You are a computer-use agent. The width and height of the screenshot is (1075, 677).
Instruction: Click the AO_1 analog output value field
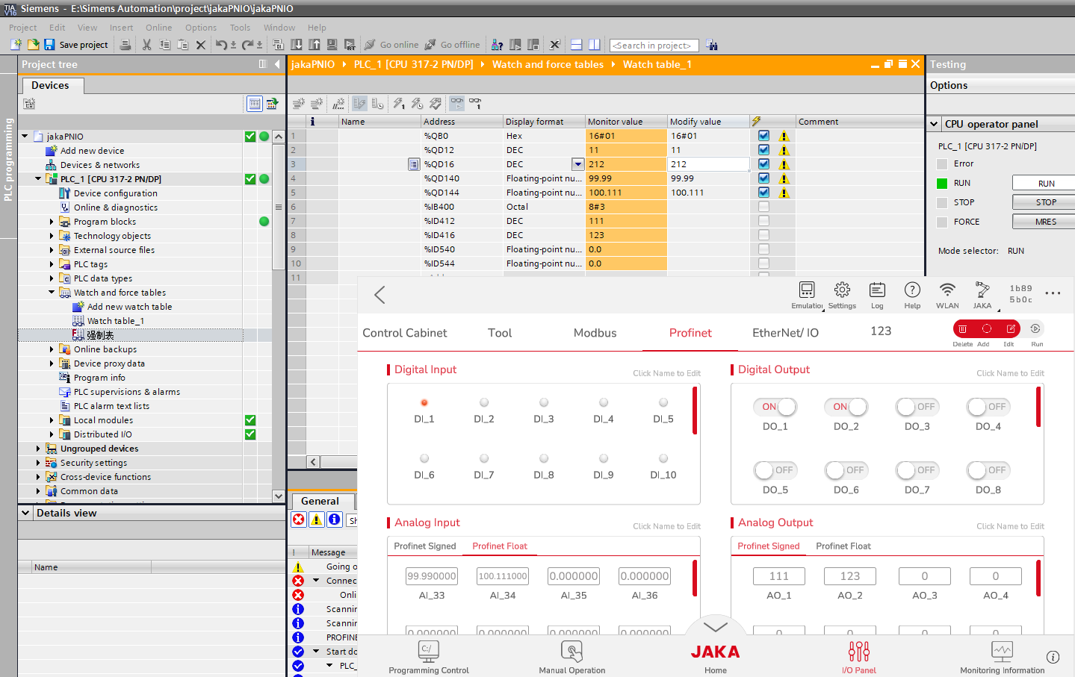(778, 576)
